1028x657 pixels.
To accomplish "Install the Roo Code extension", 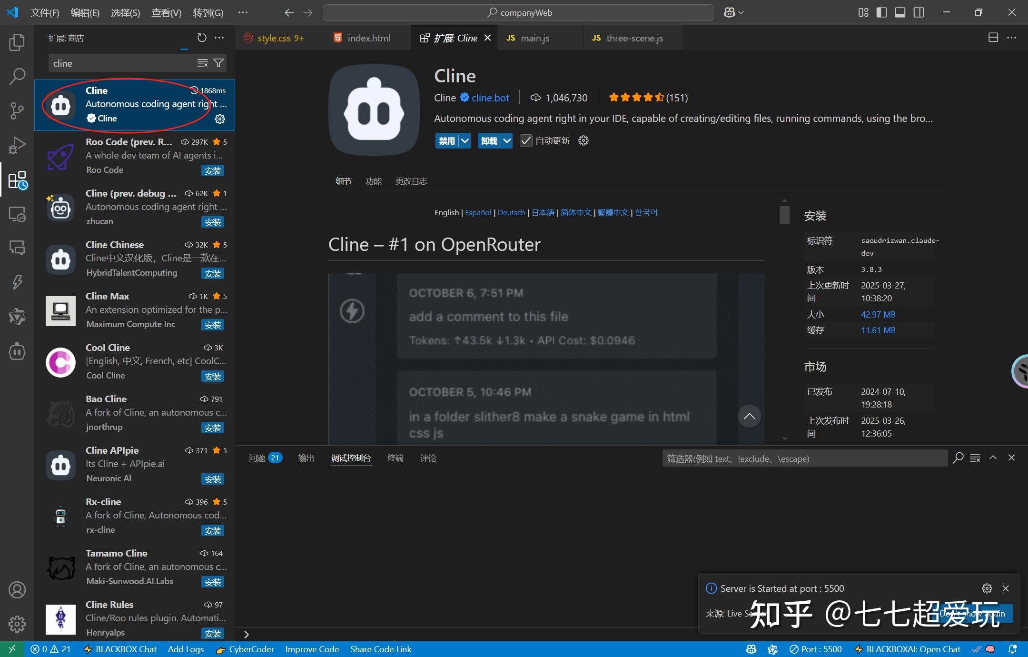I will coord(213,171).
